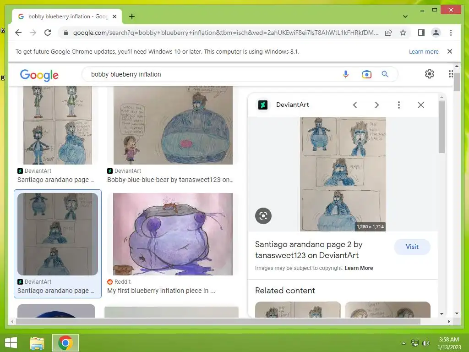Open the Bobby-blue-blue-bear image result
The width and height of the screenshot is (469, 352).
(173, 125)
